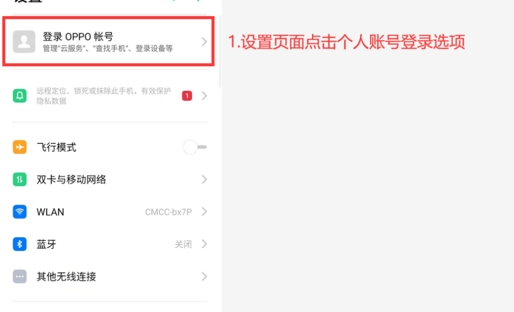
Task: Tap the gray profile avatar icon
Action: tap(24, 42)
